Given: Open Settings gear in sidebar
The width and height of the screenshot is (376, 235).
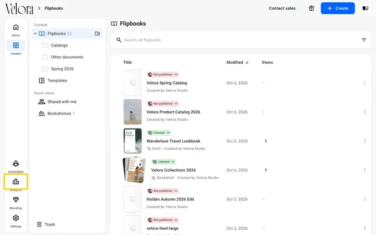Looking at the screenshot, I should tap(16, 218).
